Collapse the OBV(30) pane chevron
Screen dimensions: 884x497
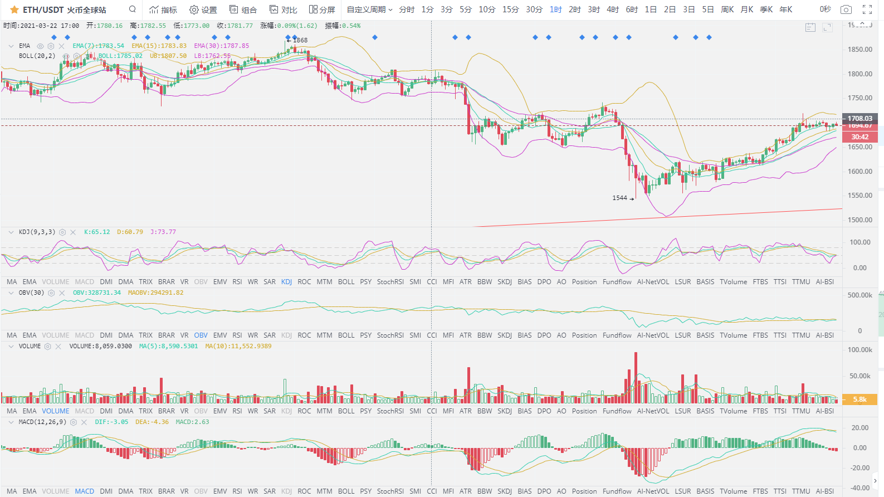point(11,293)
